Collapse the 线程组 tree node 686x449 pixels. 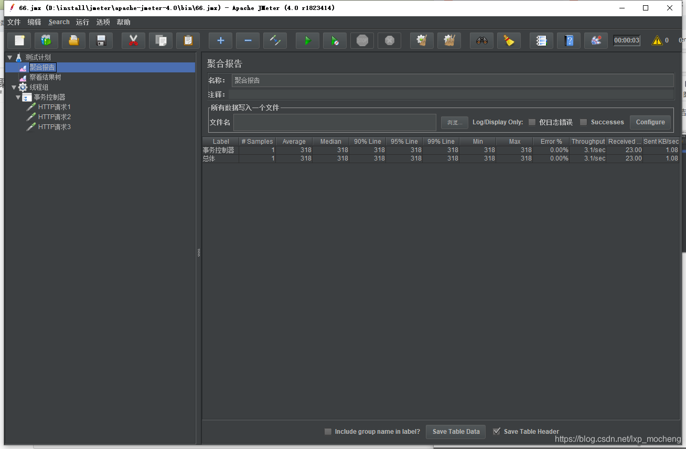[14, 87]
